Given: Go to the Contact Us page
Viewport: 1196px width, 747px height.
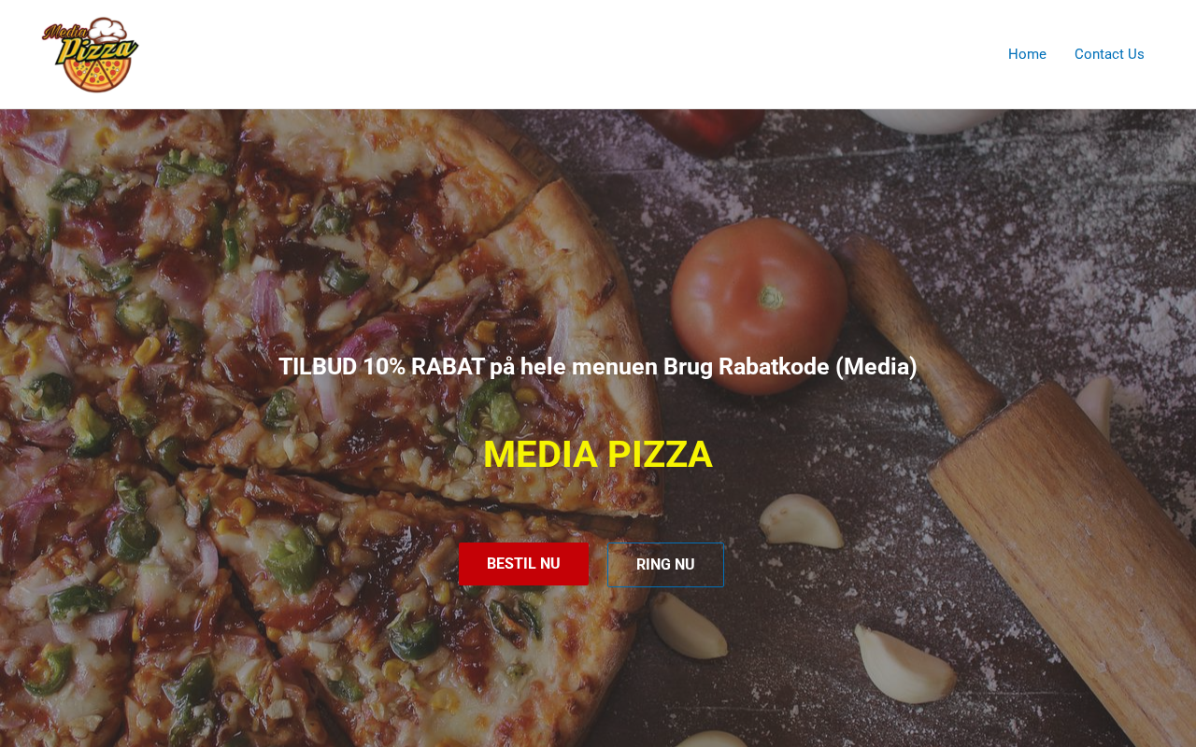Looking at the screenshot, I should click(1109, 54).
